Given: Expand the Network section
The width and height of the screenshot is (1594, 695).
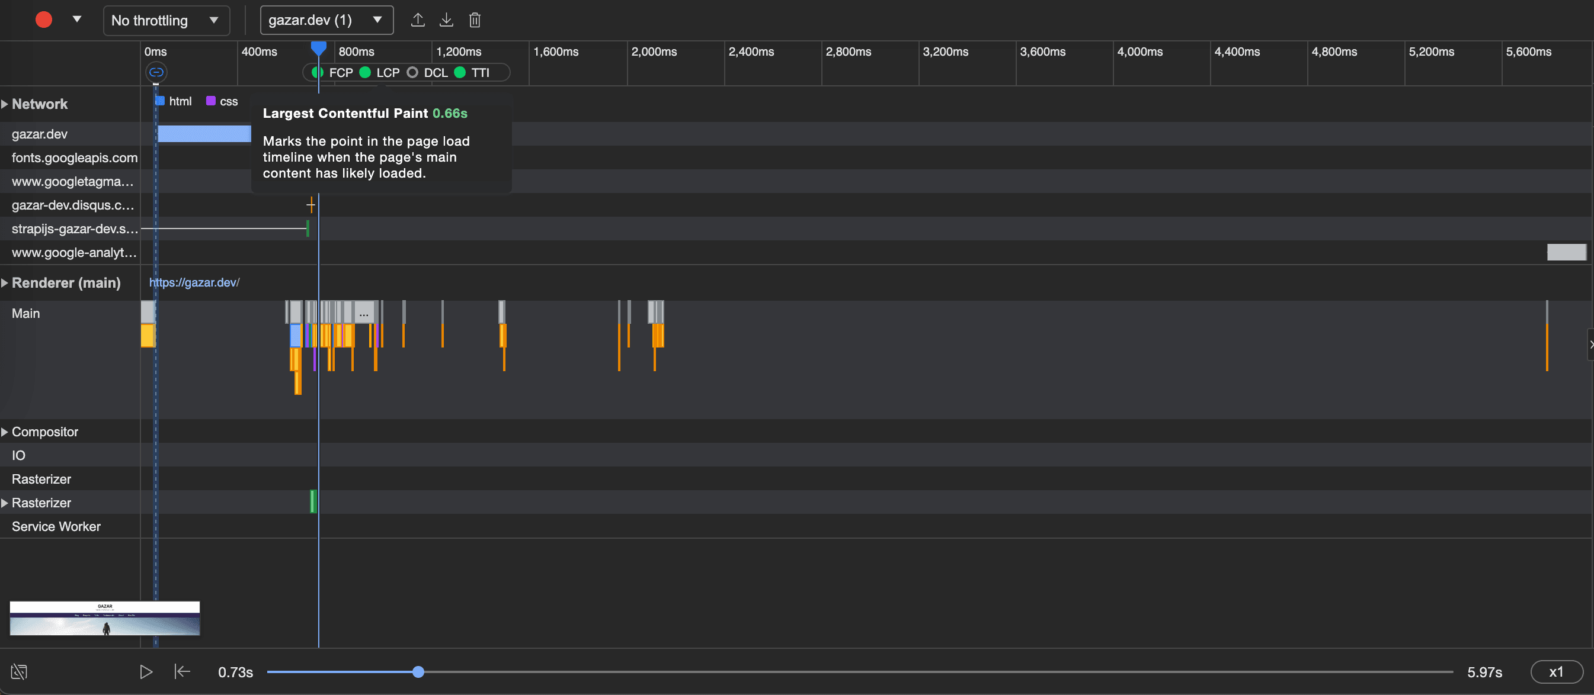Looking at the screenshot, I should click(7, 102).
